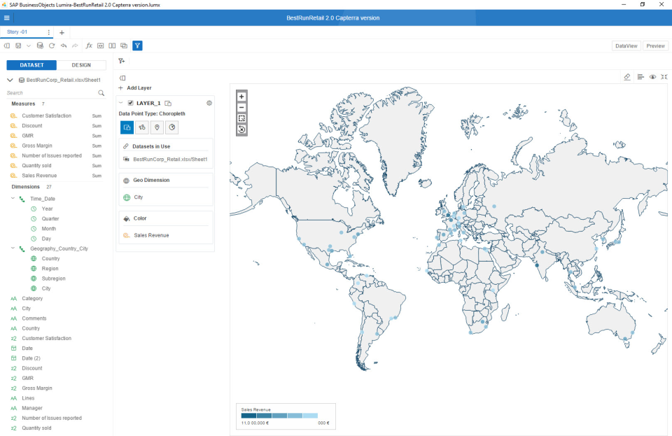Open the Maximize chart icon above the map
This screenshot has width=672, height=436.
pyautogui.click(x=664, y=77)
